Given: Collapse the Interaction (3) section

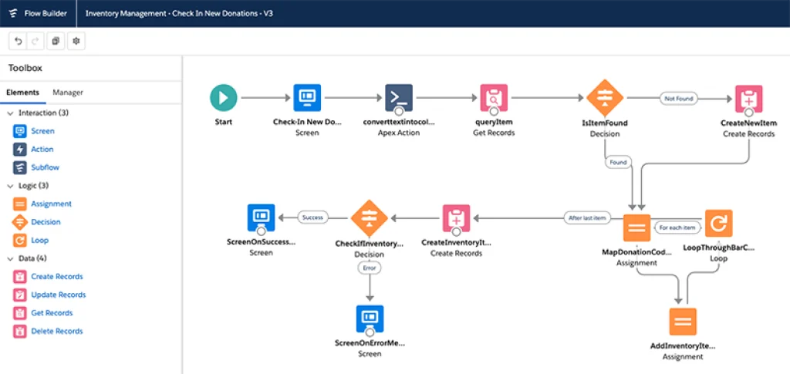Looking at the screenshot, I should click(x=10, y=113).
